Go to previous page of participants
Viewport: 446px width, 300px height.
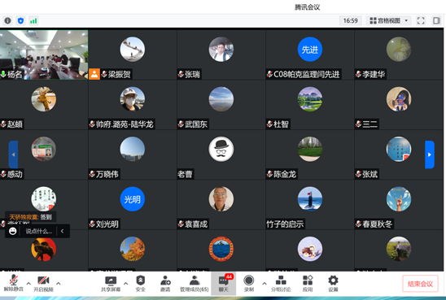(x=13, y=154)
